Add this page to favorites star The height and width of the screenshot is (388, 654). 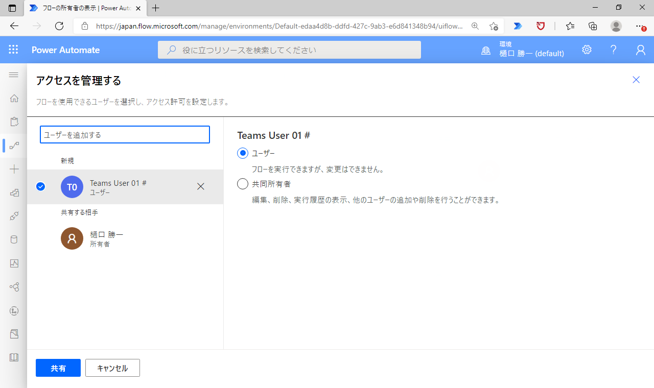pyautogui.click(x=493, y=26)
